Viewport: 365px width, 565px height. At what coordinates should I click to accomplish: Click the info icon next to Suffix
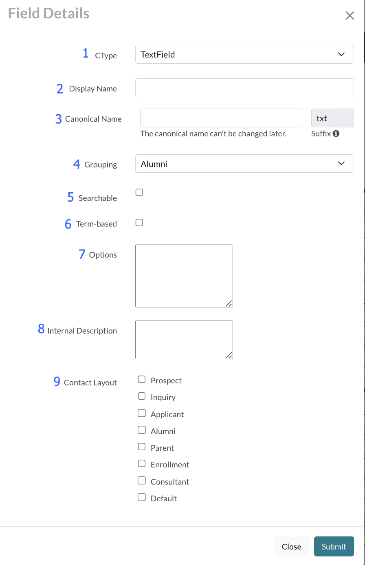pos(336,133)
